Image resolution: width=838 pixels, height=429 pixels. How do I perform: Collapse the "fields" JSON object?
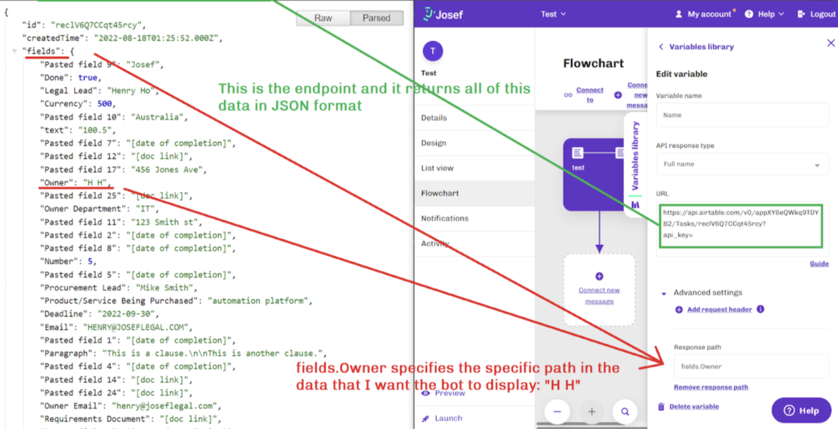(x=14, y=51)
